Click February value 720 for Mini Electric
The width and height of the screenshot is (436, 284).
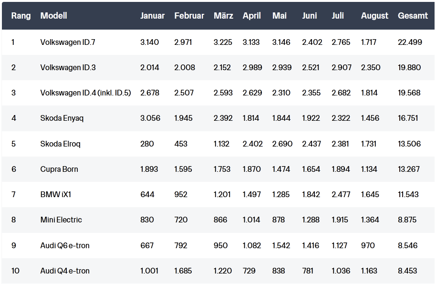pos(181,220)
